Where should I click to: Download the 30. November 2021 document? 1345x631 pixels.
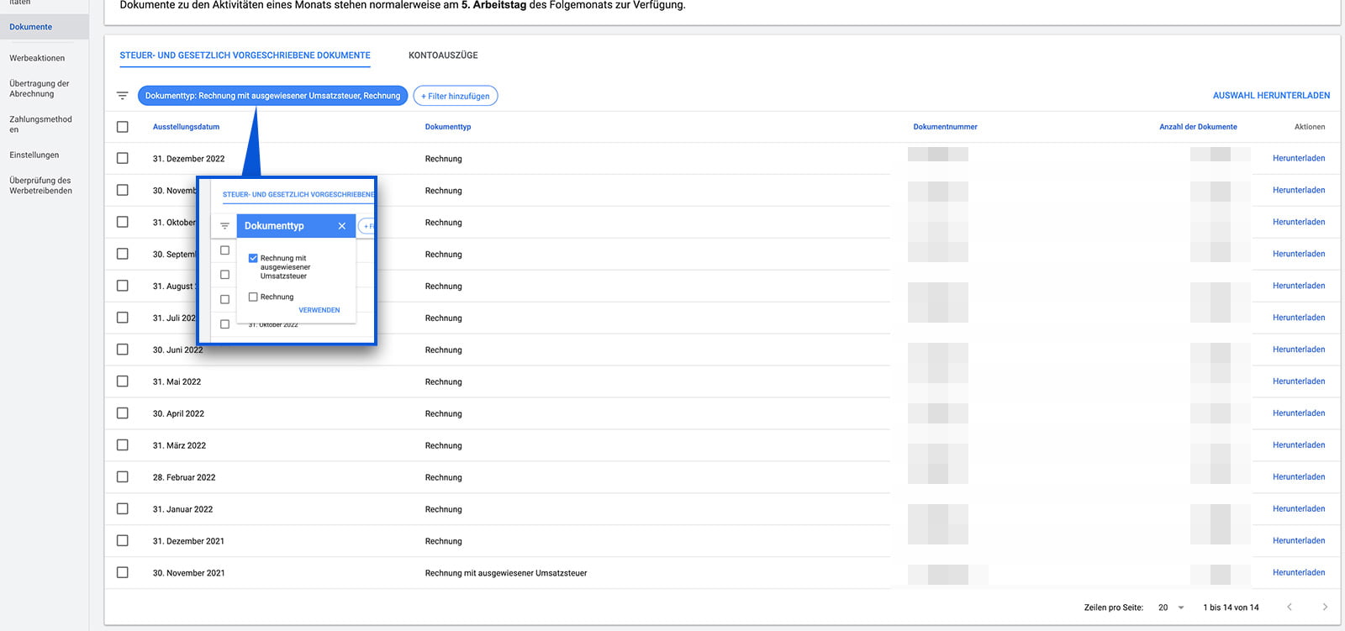tap(1299, 573)
